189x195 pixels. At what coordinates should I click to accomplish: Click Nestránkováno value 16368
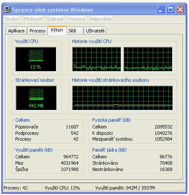[166, 169]
